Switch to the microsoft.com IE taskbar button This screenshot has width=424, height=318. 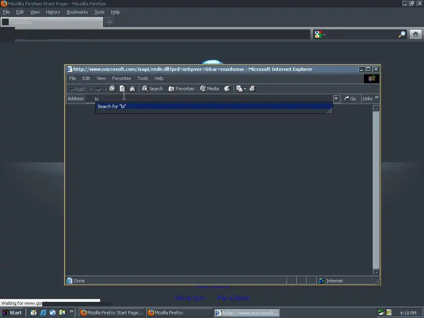(x=247, y=313)
